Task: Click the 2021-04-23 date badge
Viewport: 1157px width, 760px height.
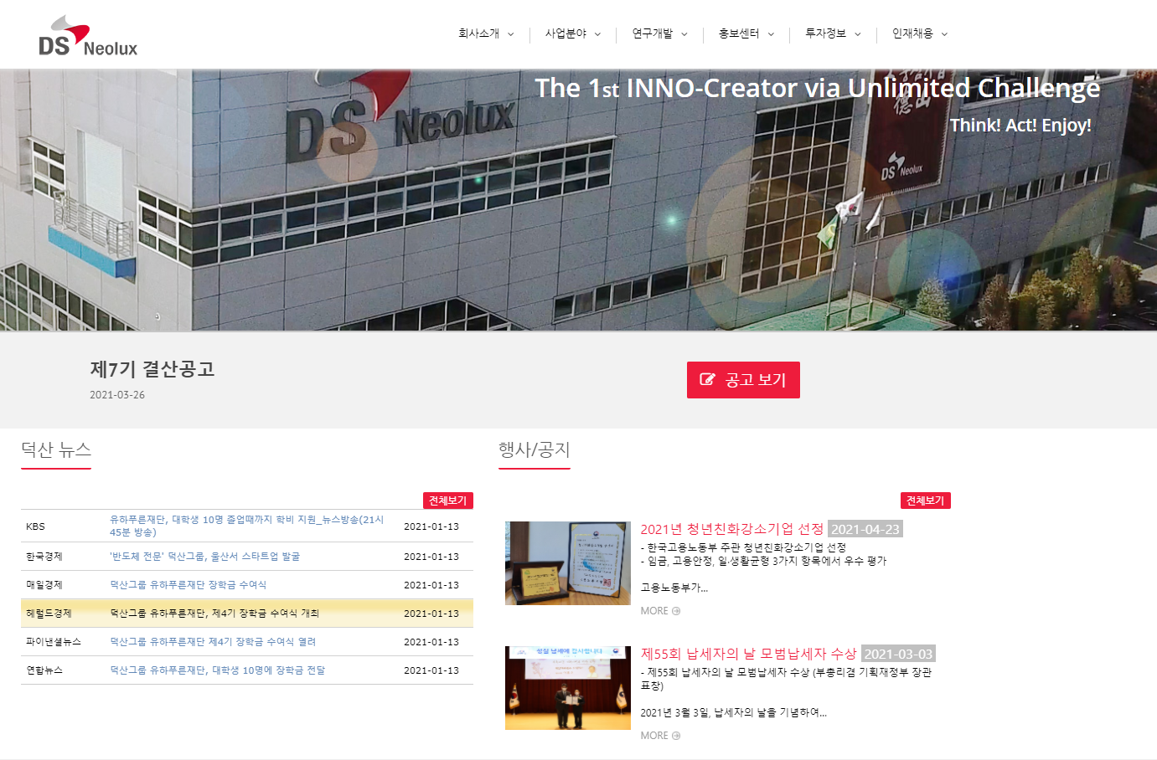Action: [x=865, y=529]
